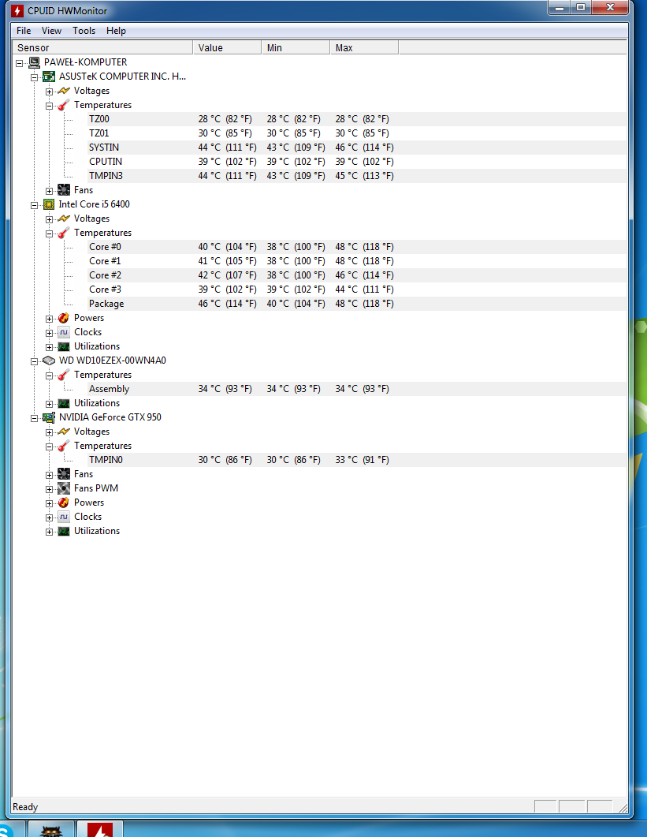Click the window resize grip corner
This screenshot has height=837, width=647.
coord(623,808)
